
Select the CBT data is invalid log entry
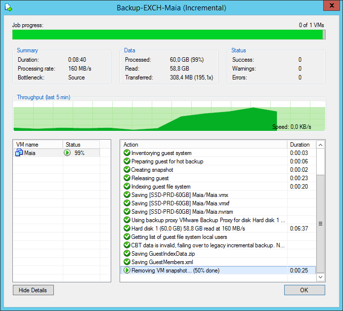208,245
